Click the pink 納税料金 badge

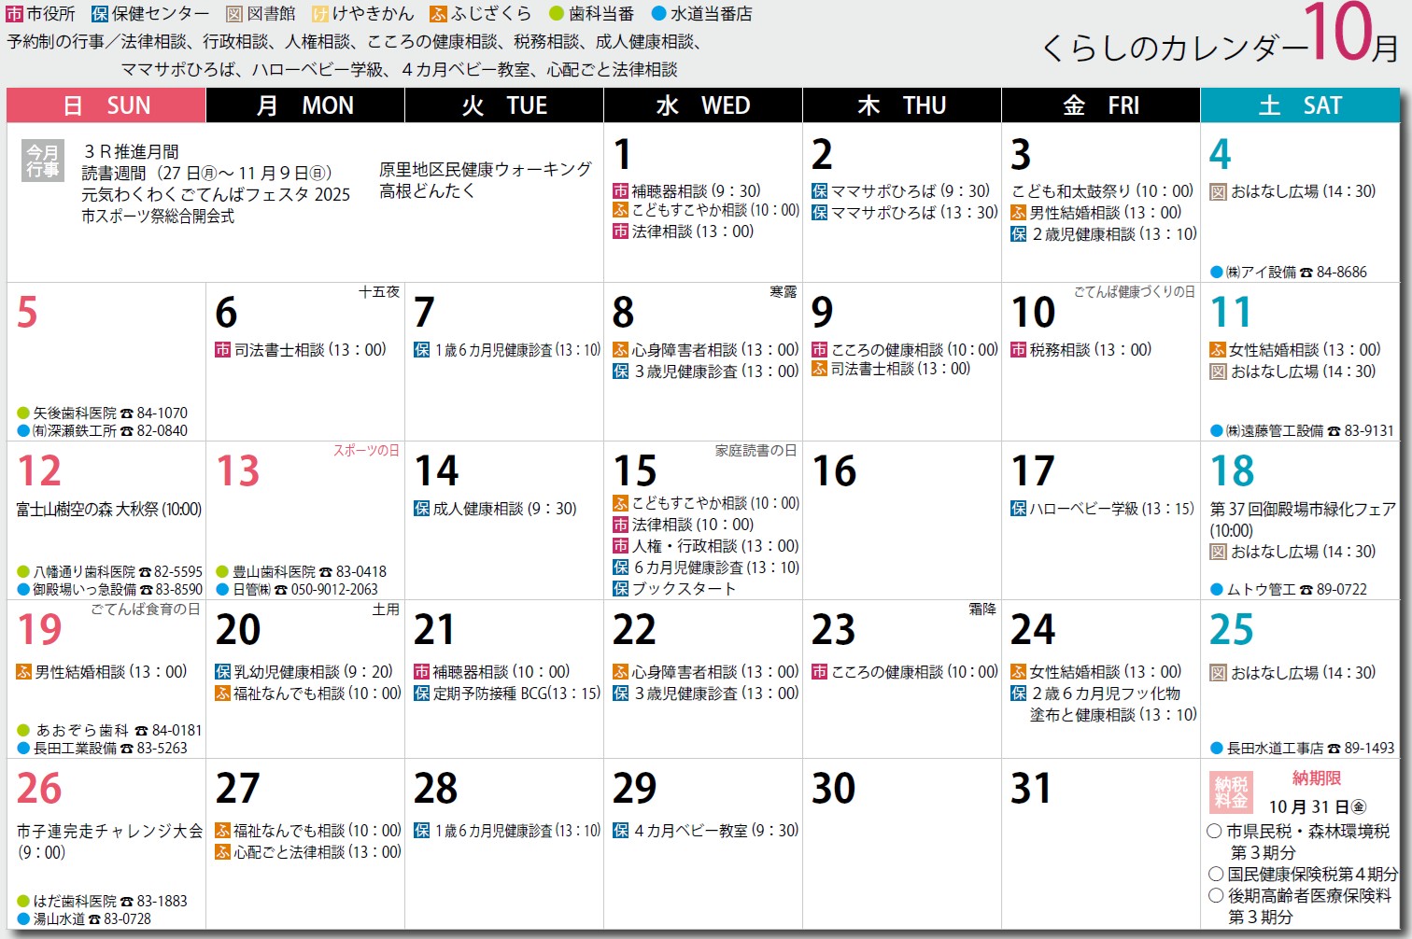coord(1231,792)
